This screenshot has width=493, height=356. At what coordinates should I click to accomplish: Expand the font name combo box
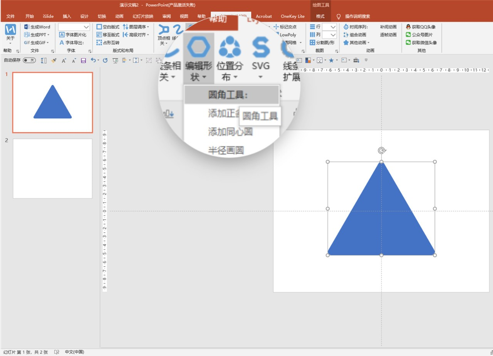coord(86,27)
